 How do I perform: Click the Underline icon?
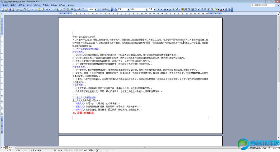tap(165, 9)
